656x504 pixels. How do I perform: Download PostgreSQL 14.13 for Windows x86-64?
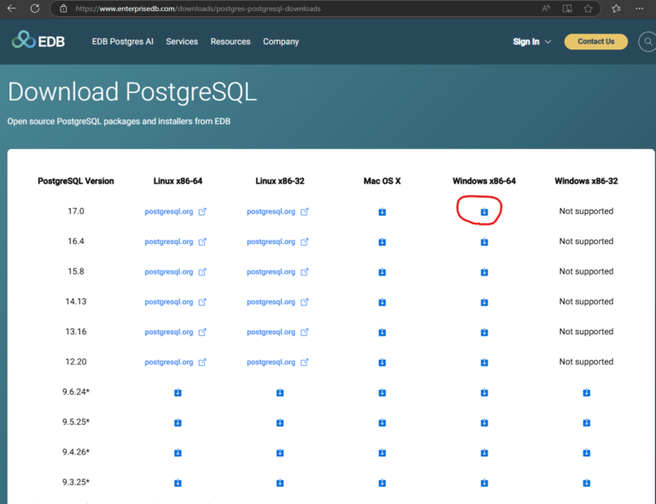point(484,302)
